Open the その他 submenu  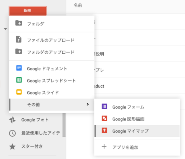pos(52,105)
